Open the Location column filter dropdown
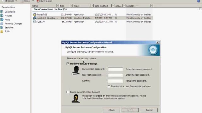202x113 pixels. pyautogui.click(x=151, y=6)
